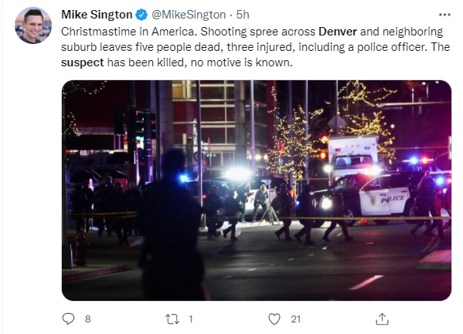Viewport: 463px width, 334px height.
Task: Click the blue verified badge icon
Action: 141,15
